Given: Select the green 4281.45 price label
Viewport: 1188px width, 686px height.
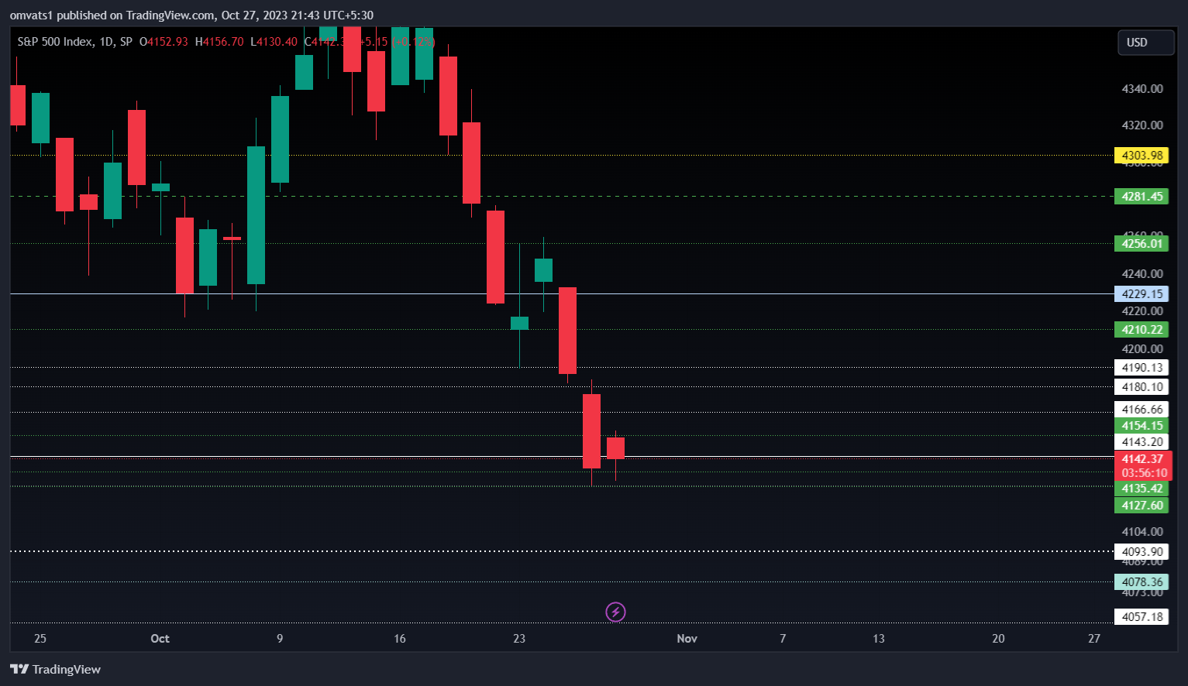Looking at the screenshot, I should (1141, 197).
